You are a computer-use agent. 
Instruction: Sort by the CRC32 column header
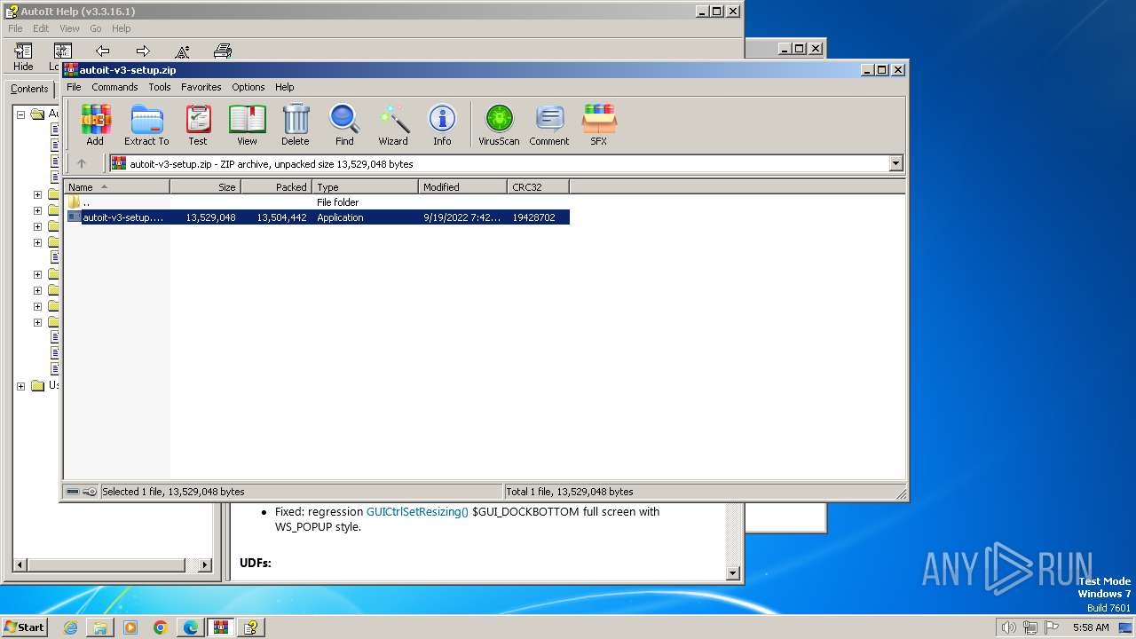coord(538,187)
